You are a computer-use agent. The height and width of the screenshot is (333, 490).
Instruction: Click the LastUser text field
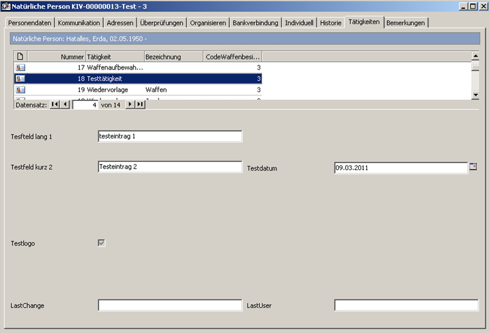pyautogui.click(x=406, y=305)
